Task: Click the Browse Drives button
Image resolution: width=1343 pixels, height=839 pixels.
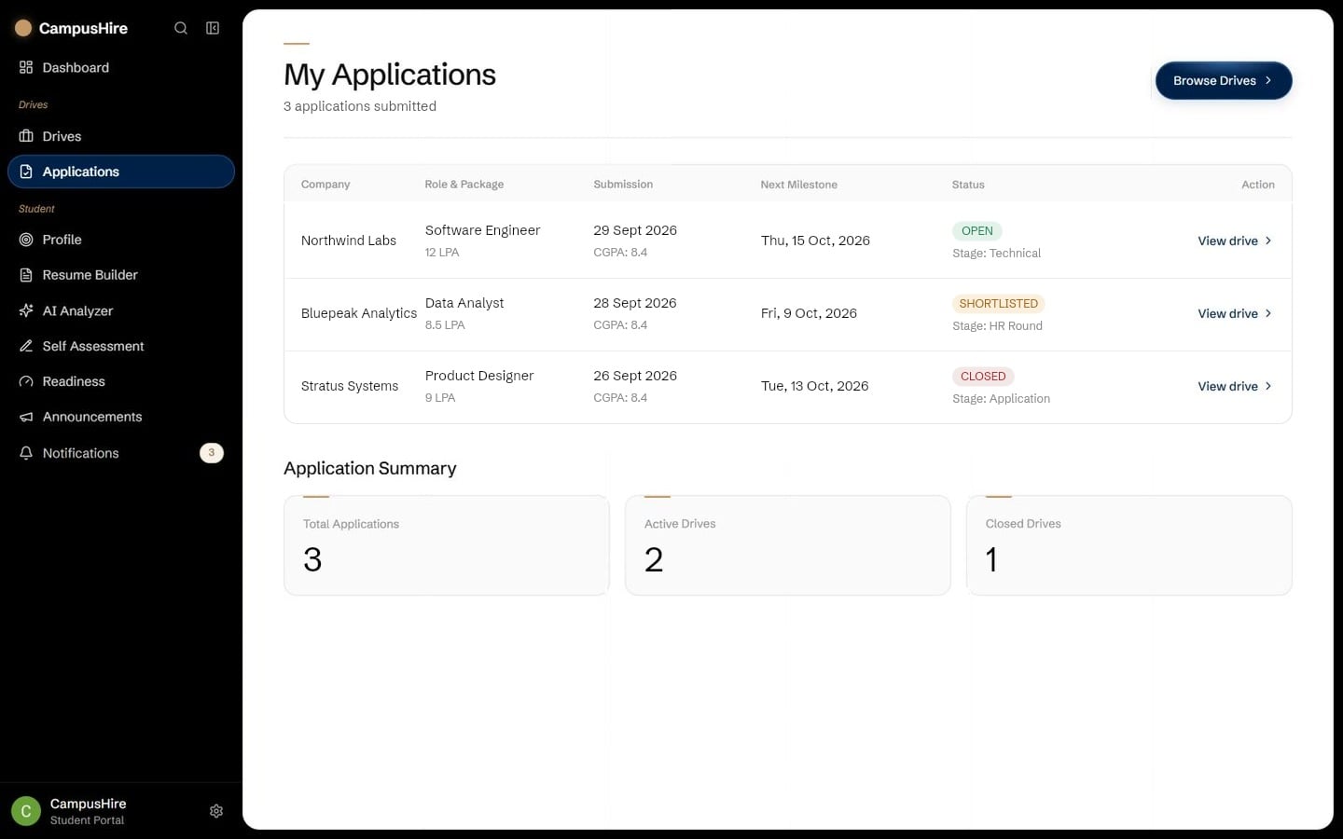Action: pyautogui.click(x=1224, y=80)
